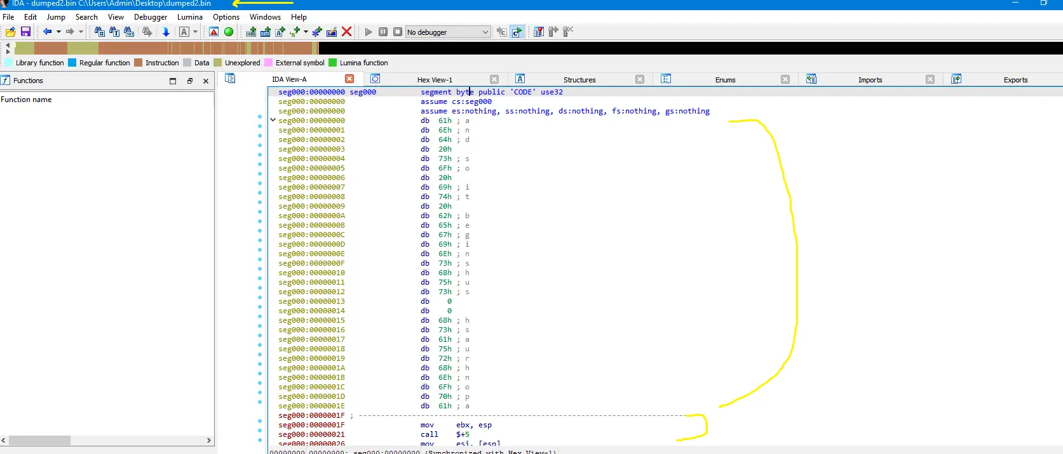Image resolution: width=1063 pixels, height=454 pixels.
Task: Click the 'A' icon with green plus
Action: [x=280, y=32]
